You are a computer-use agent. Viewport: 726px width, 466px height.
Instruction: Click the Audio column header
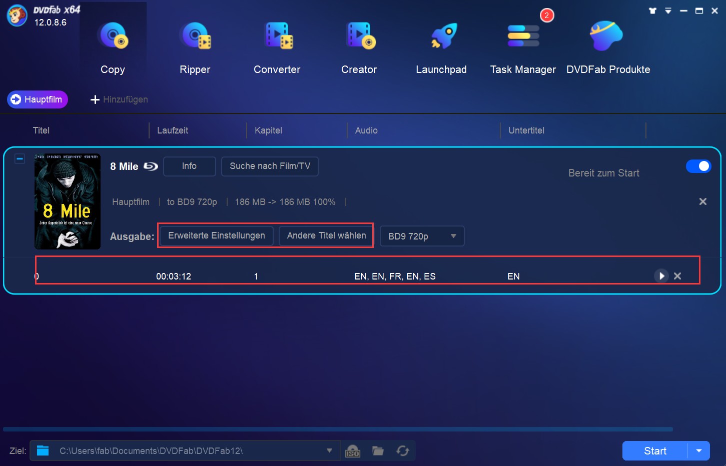pyautogui.click(x=366, y=130)
